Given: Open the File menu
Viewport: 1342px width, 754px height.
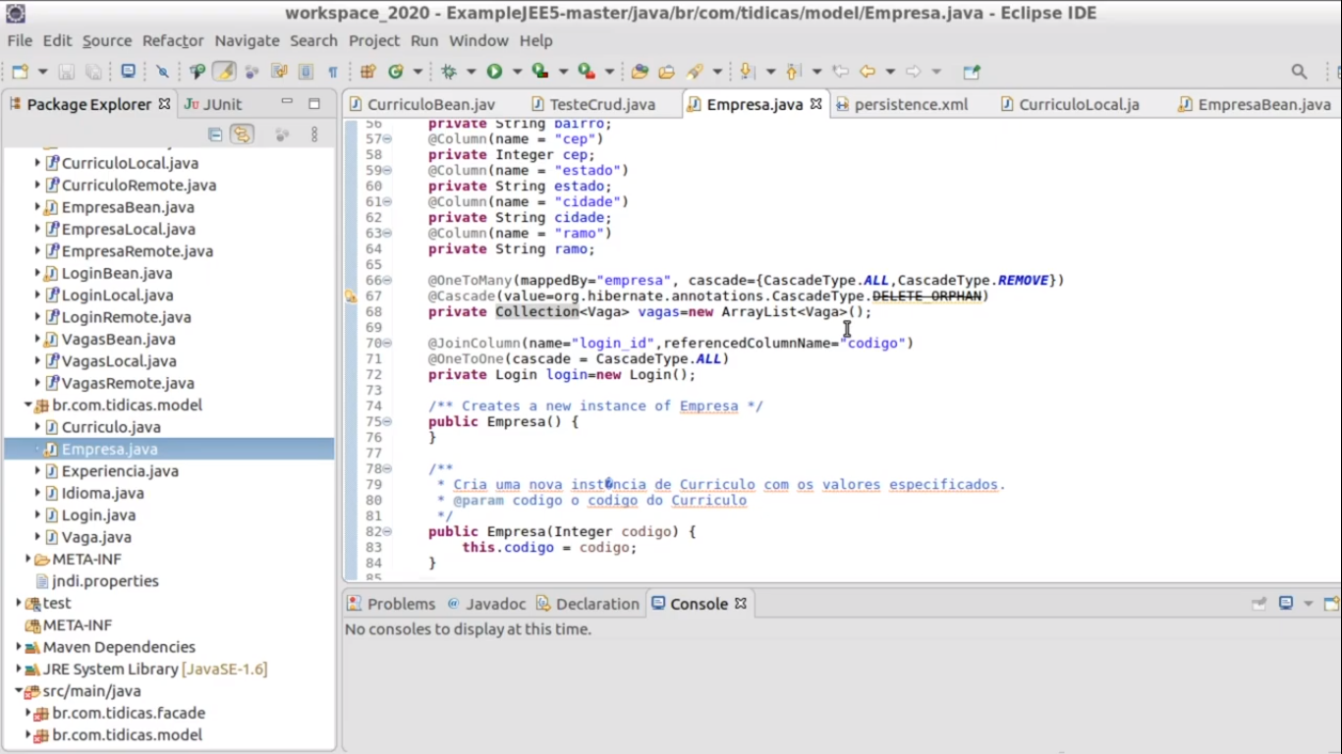Looking at the screenshot, I should click(x=20, y=40).
